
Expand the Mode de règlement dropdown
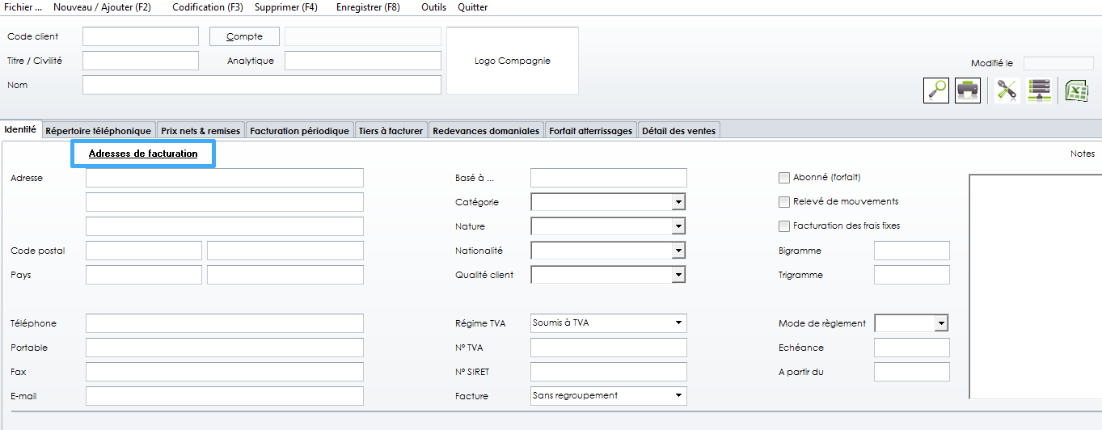(940, 323)
